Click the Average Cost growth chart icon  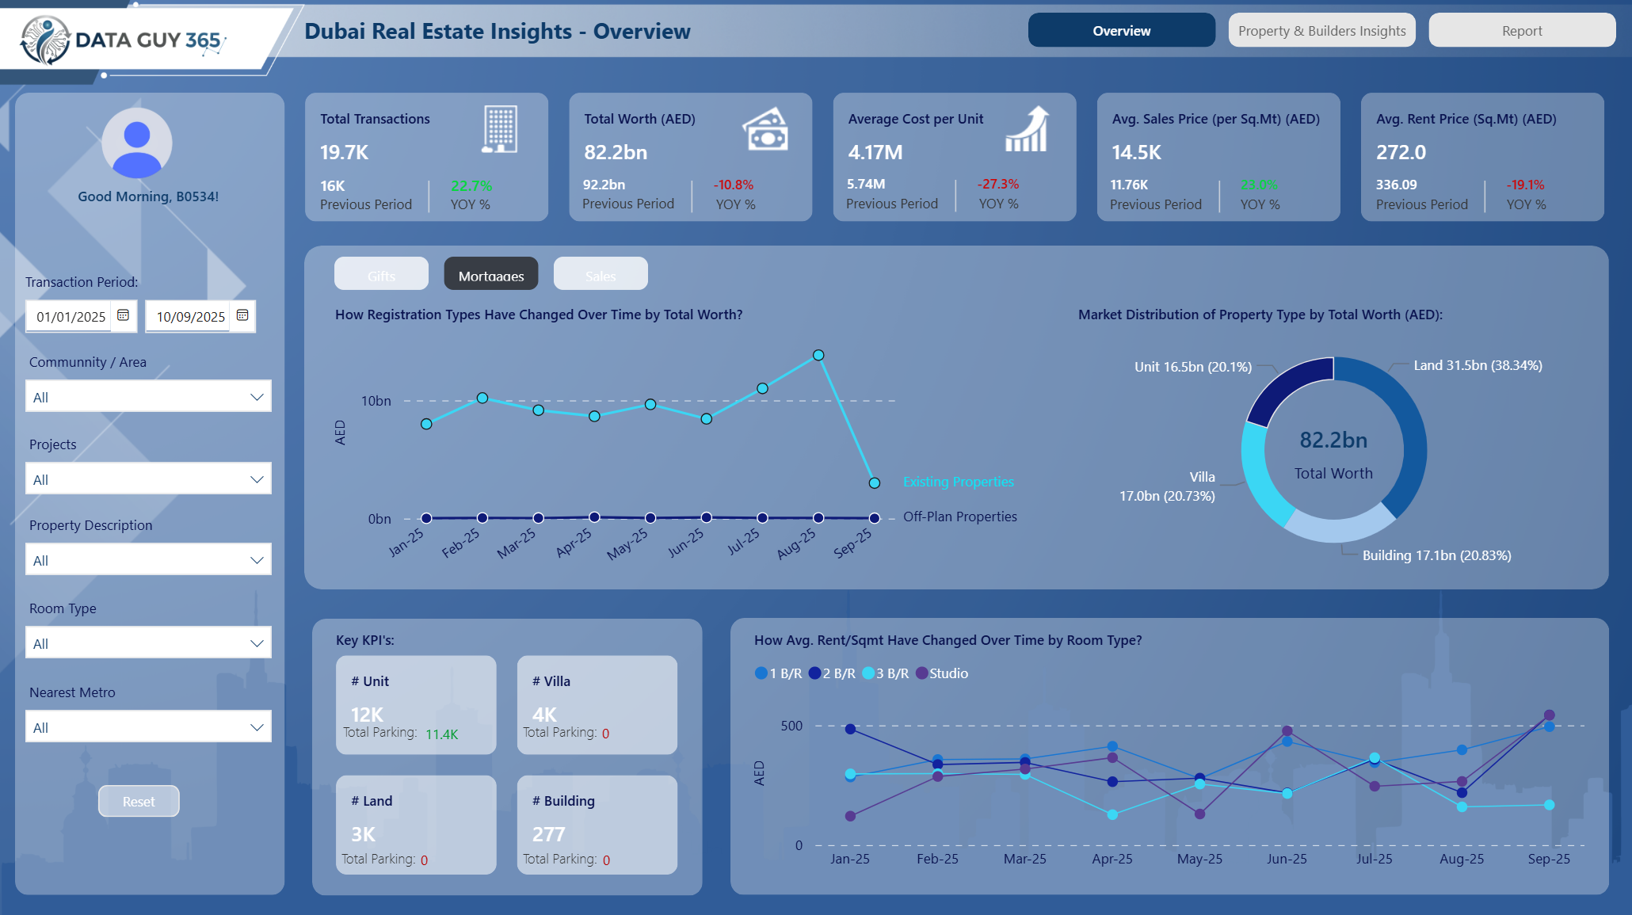pos(1028,129)
